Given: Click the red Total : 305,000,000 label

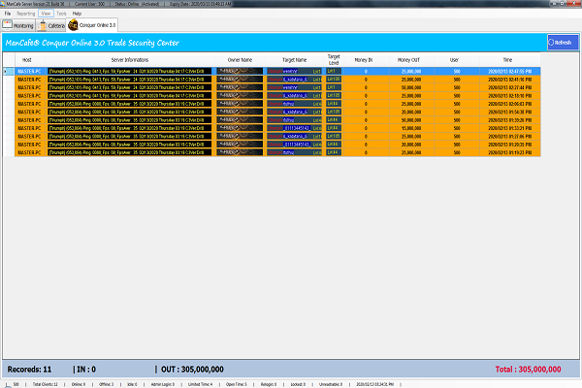Looking at the screenshot, I should tap(528, 370).
